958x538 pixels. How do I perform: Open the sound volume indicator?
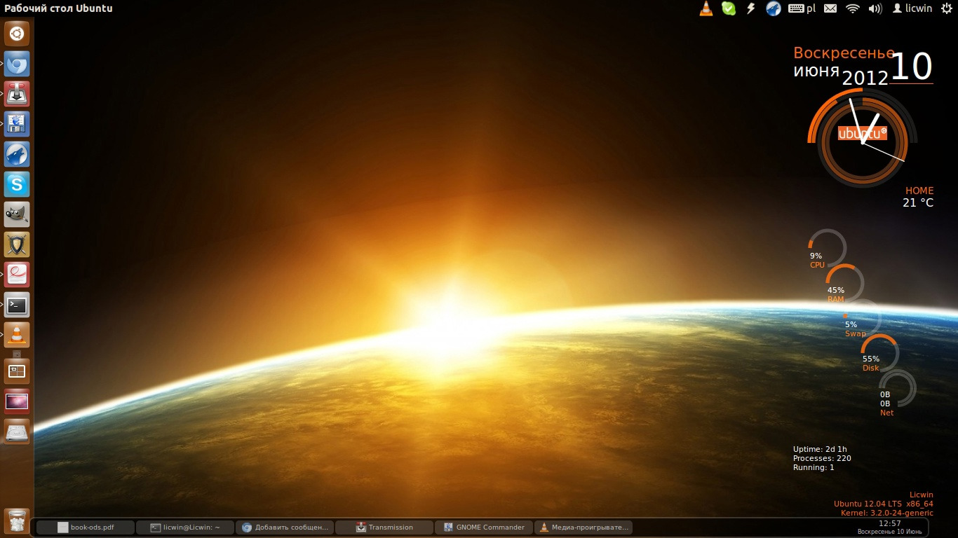pyautogui.click(x=875, y=8)
